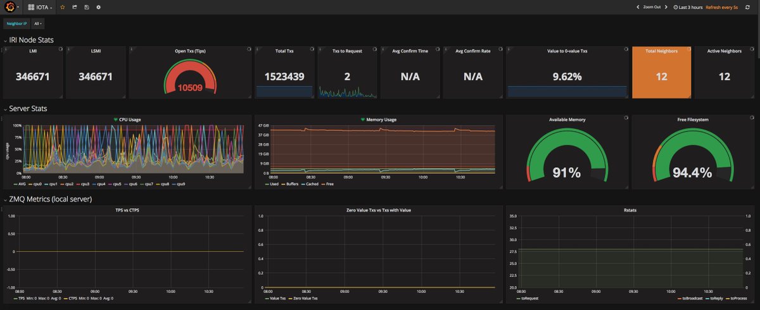
Task: Click the Refresh every 5s label
Action: [x=721, y=7]
